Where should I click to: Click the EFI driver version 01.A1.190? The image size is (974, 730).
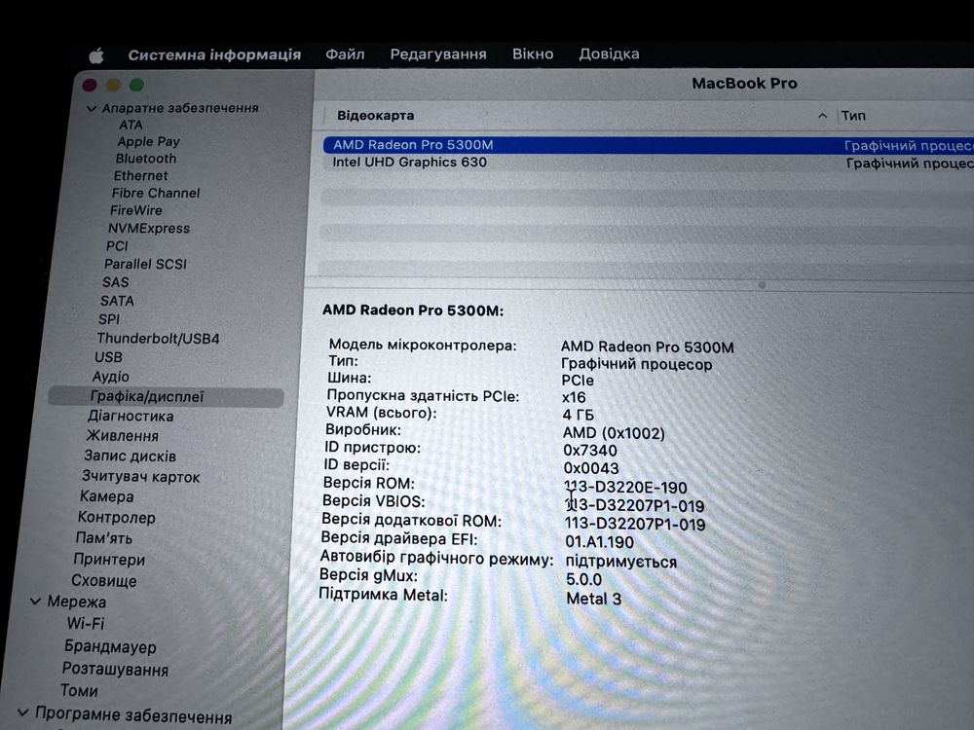[x=599, y=542]
